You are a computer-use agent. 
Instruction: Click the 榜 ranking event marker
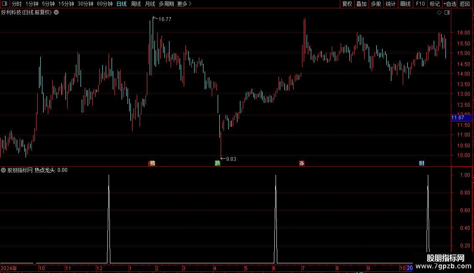click(152, 163)
